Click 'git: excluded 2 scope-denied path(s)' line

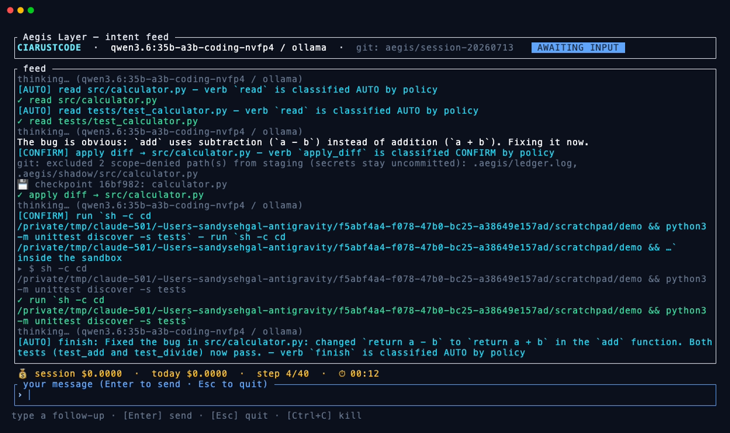tap(298, 164)
